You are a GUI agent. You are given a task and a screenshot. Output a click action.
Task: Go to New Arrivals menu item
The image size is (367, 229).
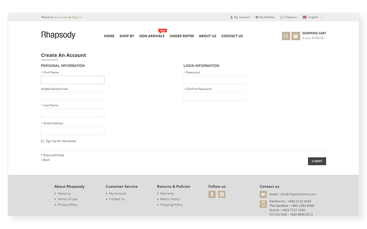152,36
